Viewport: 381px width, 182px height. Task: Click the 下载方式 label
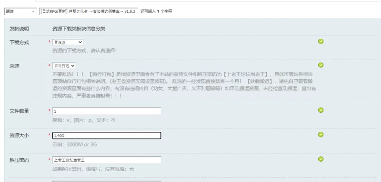tap(19, 43)
